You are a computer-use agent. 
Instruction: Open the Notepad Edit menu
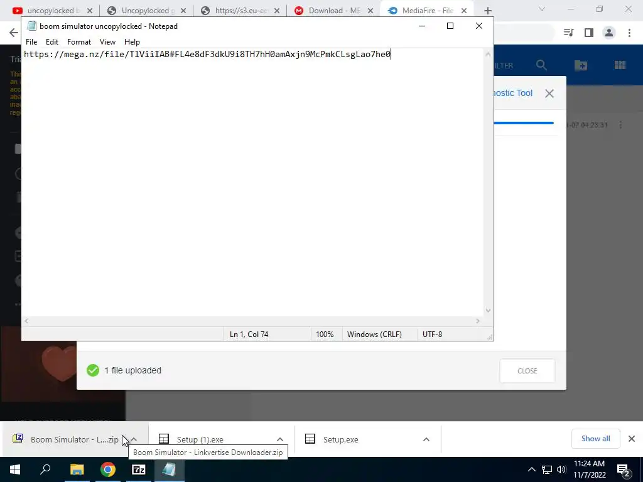pyautogui.click(x=51, y=42)
